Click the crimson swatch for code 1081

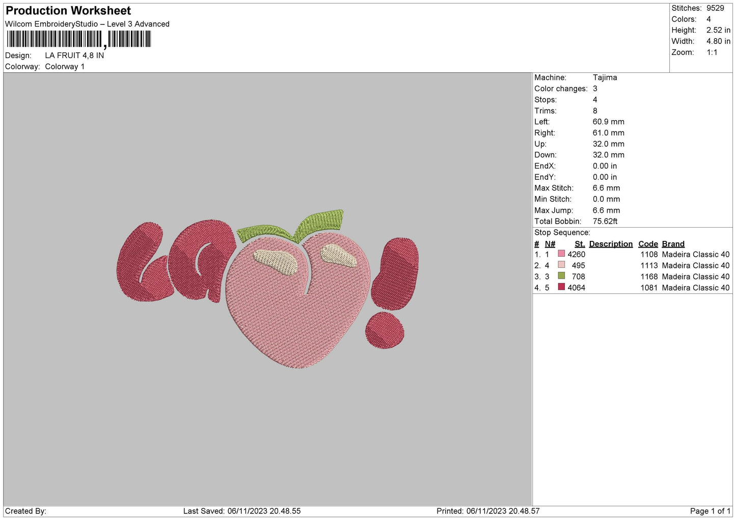pyautogui.click(x=561, y=287)
